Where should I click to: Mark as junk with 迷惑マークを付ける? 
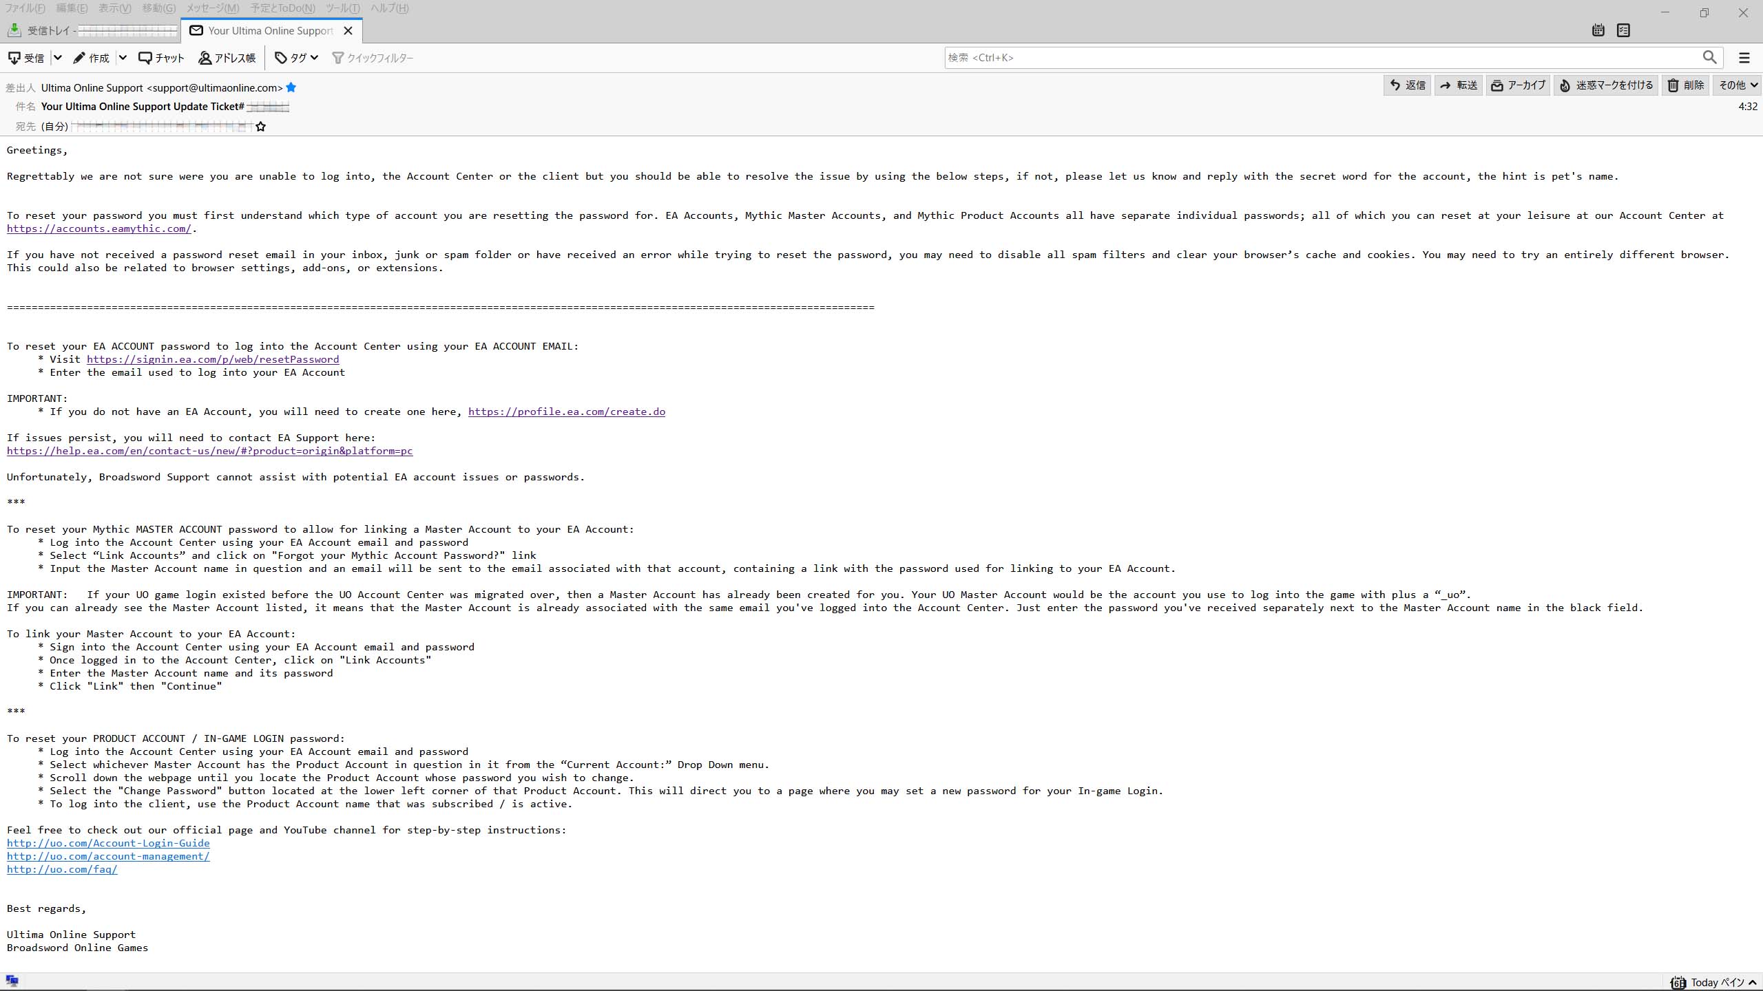point(1606,85)
